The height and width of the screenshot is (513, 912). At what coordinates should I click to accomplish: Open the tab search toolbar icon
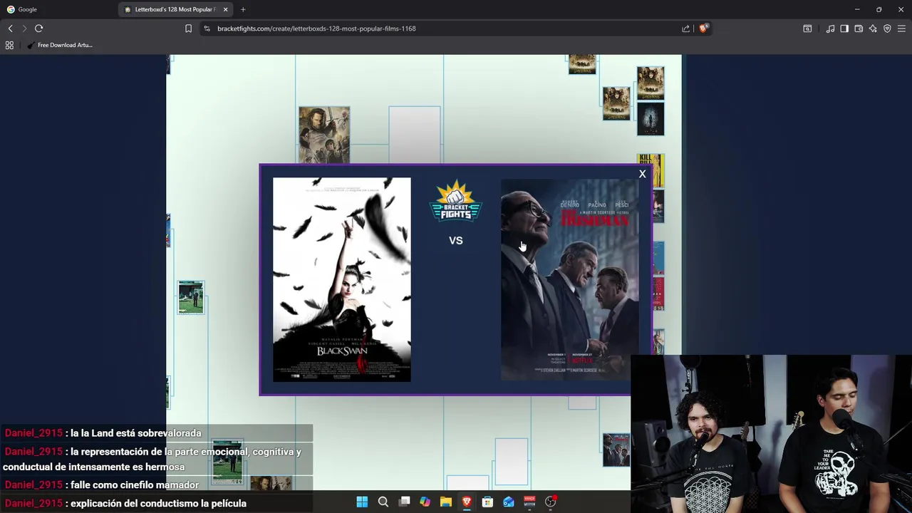[x=807, y=28]
